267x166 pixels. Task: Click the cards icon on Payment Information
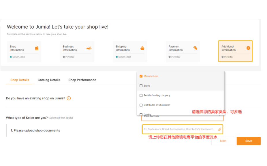tap(195, 48)
